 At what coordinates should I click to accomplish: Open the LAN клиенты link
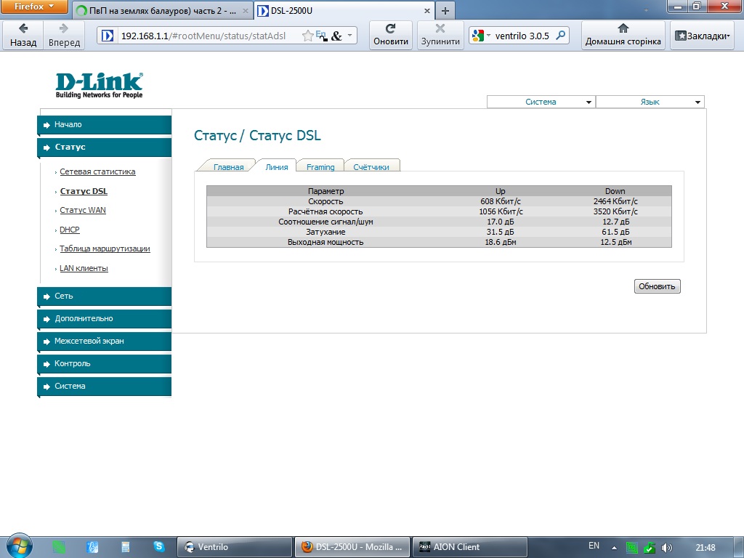pos(84,268)
